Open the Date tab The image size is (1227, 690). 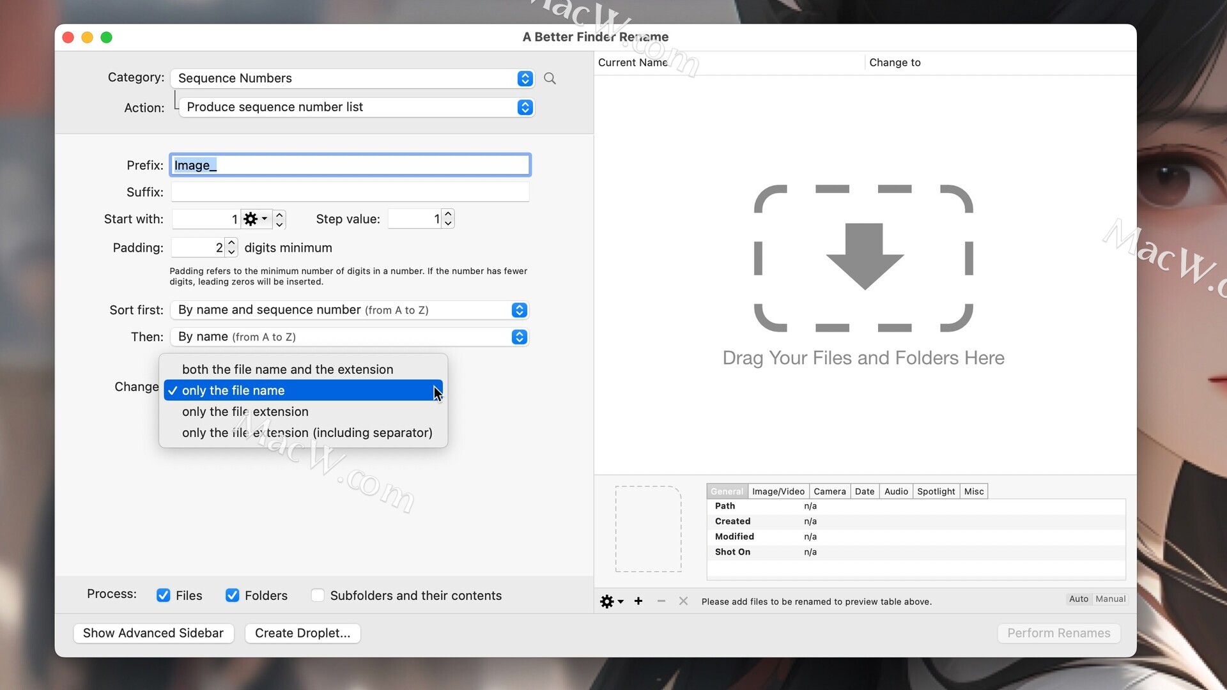pyautogui.click(x=865, y=491)
